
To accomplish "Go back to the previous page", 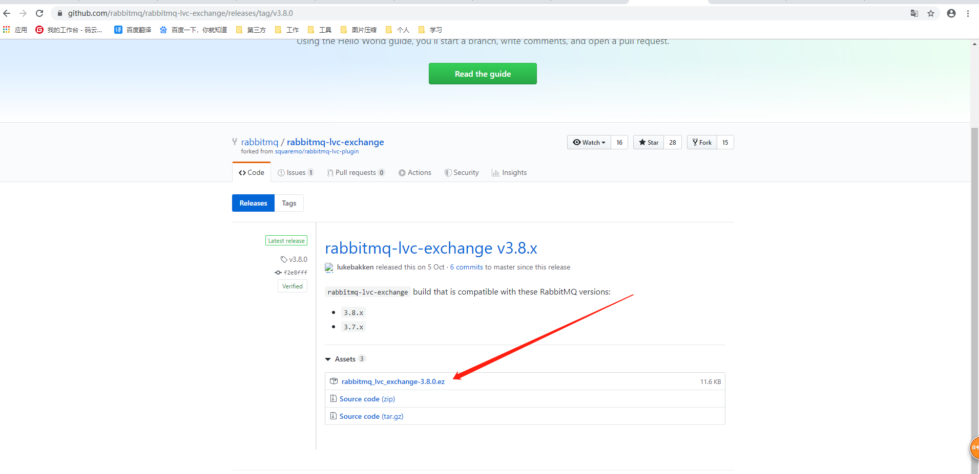I will (x=7, y=13).
